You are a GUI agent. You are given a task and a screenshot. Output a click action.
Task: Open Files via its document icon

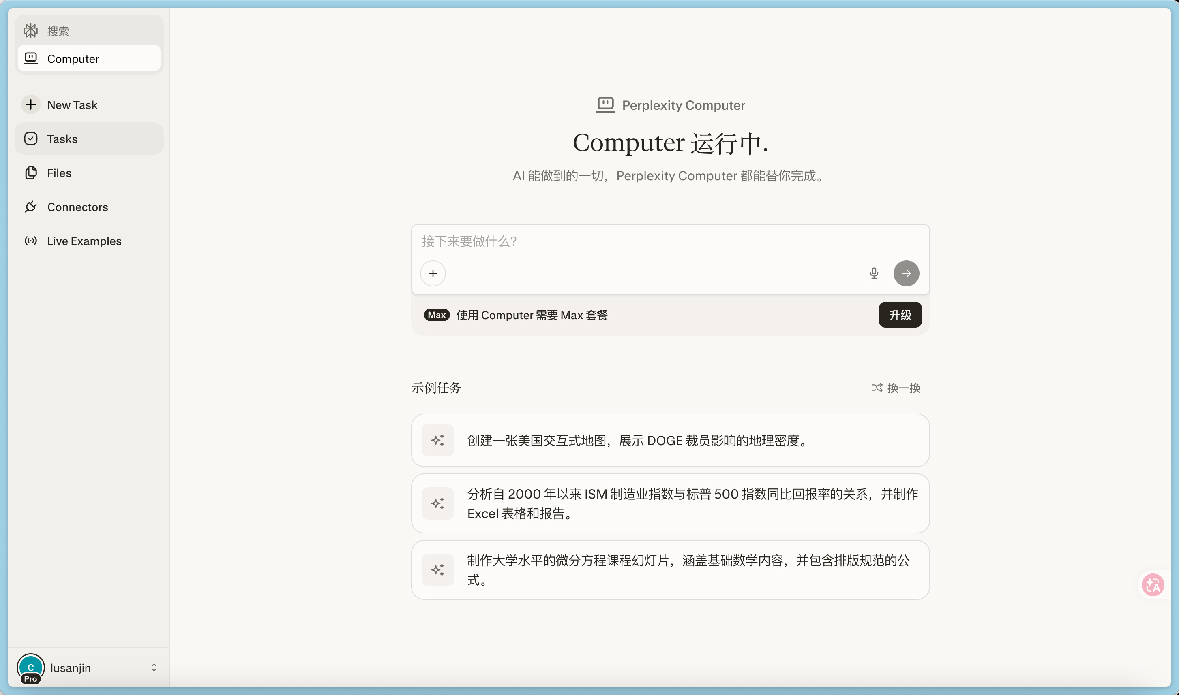[31, 173]
